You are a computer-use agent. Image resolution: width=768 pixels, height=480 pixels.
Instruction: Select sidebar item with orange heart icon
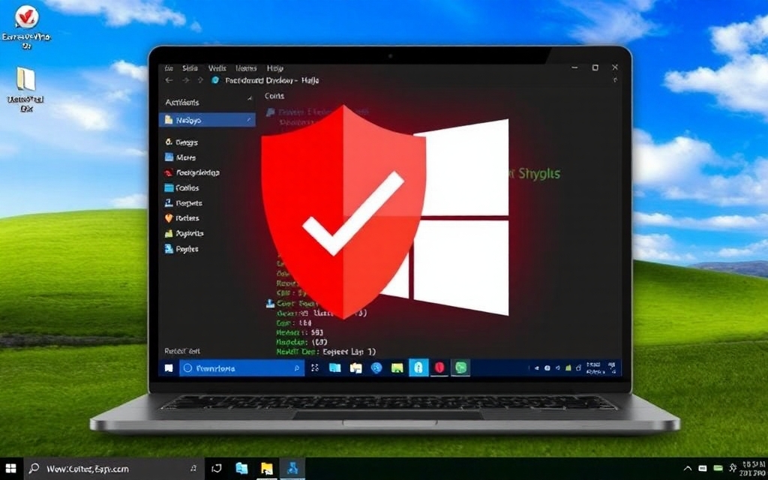(x=181, y=218)
